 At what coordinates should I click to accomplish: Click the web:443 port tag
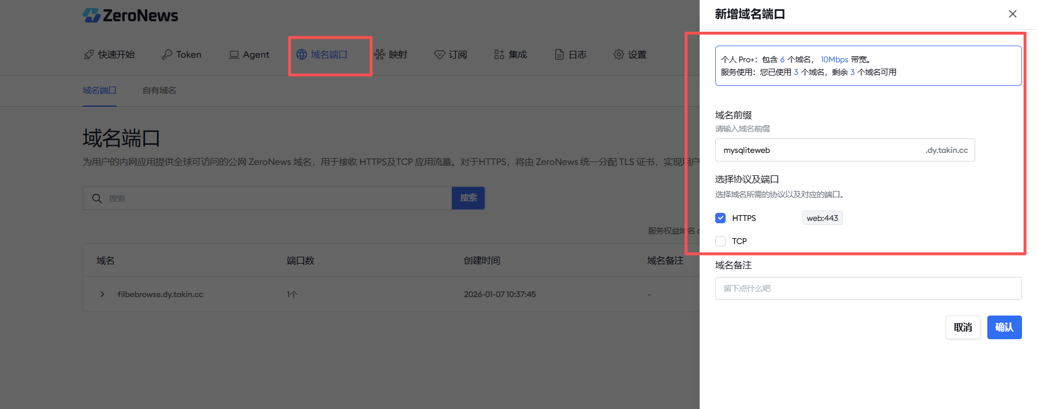[822, 218]
